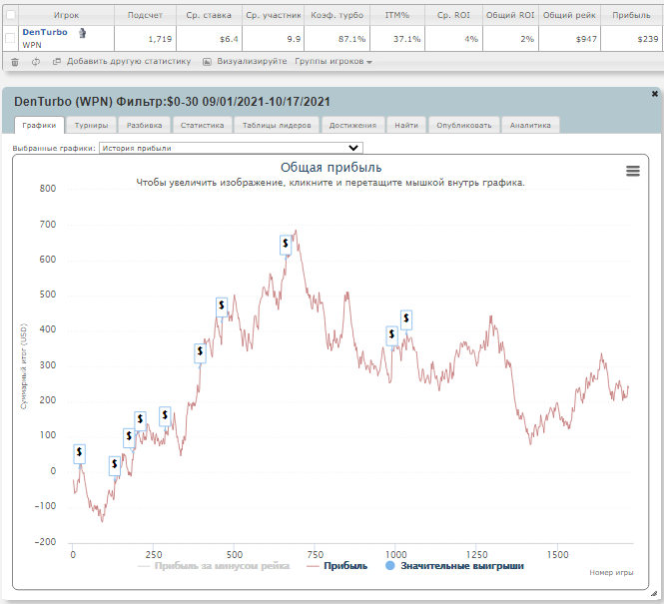664x604 pixels.
Task: Expand the Группы игроков menu
Action: (x=333, y=61)
